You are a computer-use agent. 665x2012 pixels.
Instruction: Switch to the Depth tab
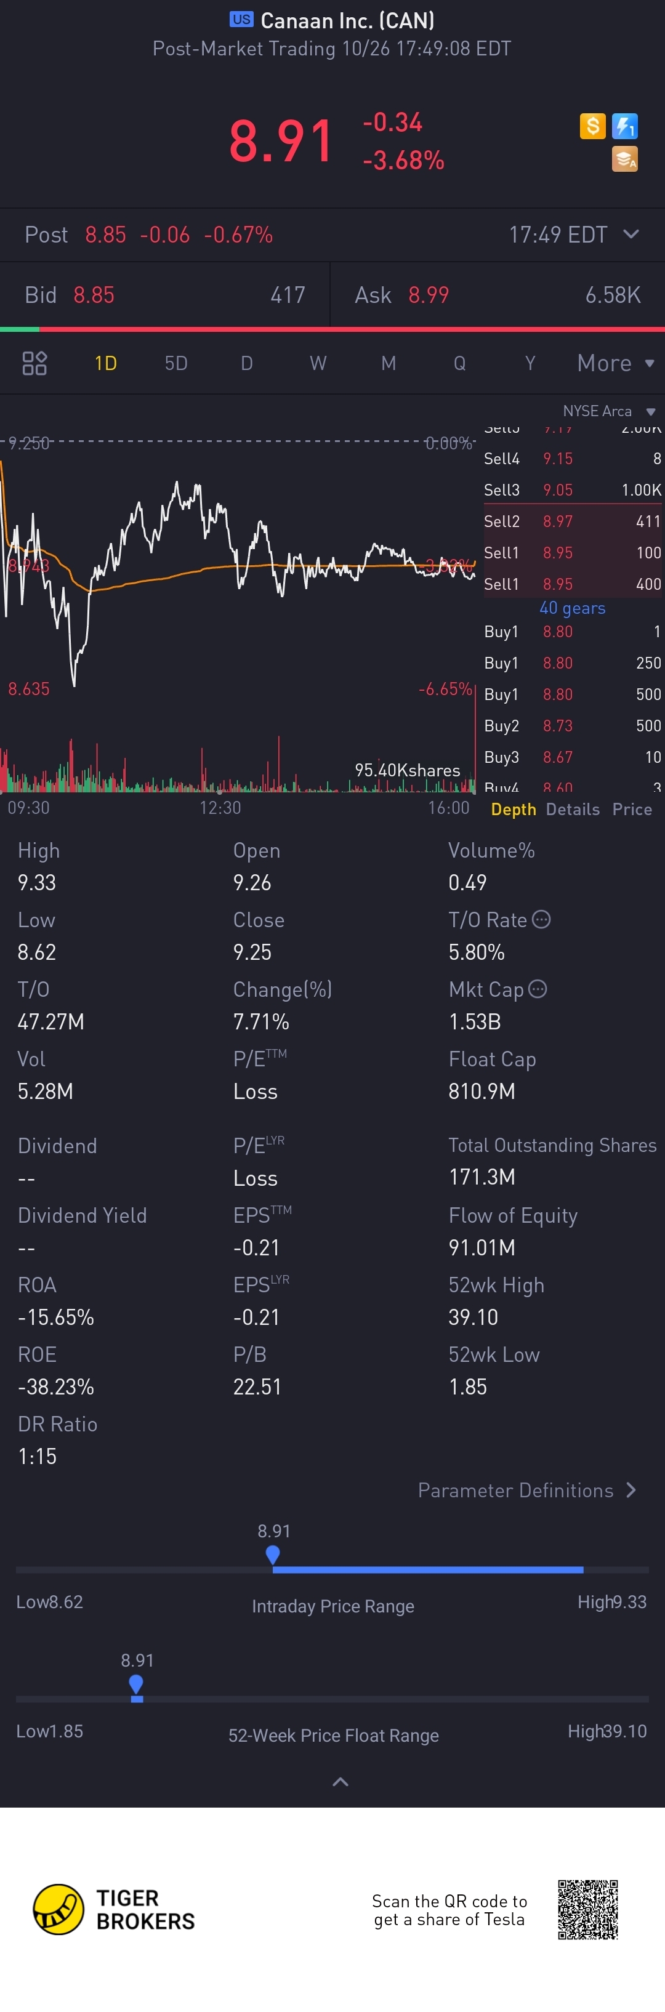coord(514,809)
